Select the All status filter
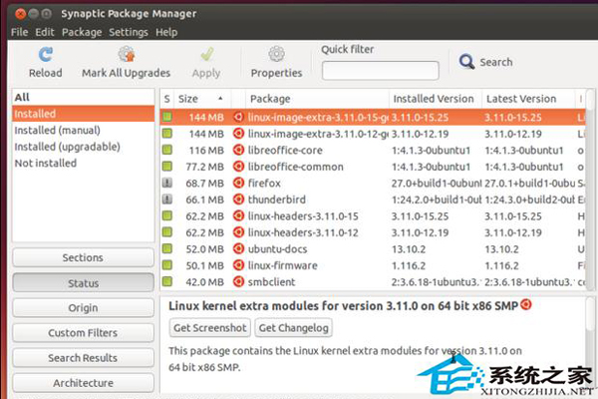 tap(83, 98)
